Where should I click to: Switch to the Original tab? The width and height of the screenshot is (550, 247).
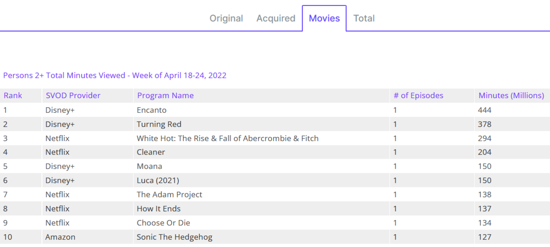coord(226,18)
